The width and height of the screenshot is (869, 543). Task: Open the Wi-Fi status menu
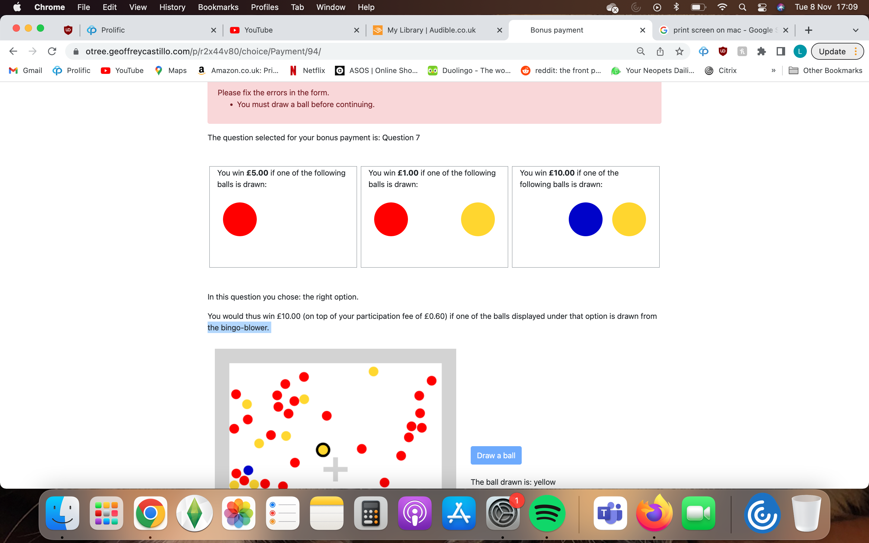(722, 7)
